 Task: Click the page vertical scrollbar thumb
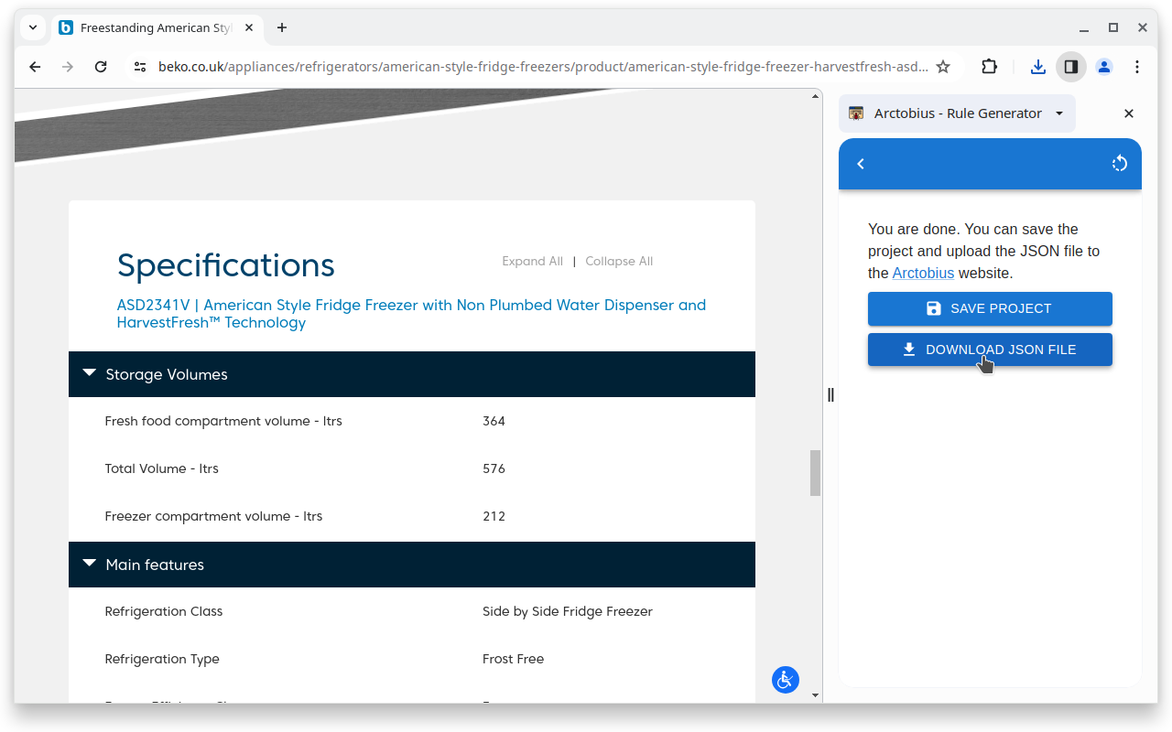click(815, 473)
